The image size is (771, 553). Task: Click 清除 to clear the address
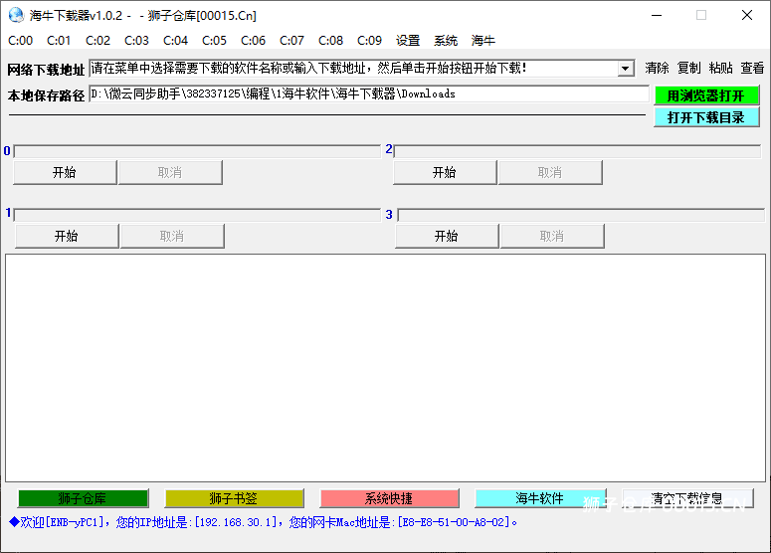click(x=657, y=69)
